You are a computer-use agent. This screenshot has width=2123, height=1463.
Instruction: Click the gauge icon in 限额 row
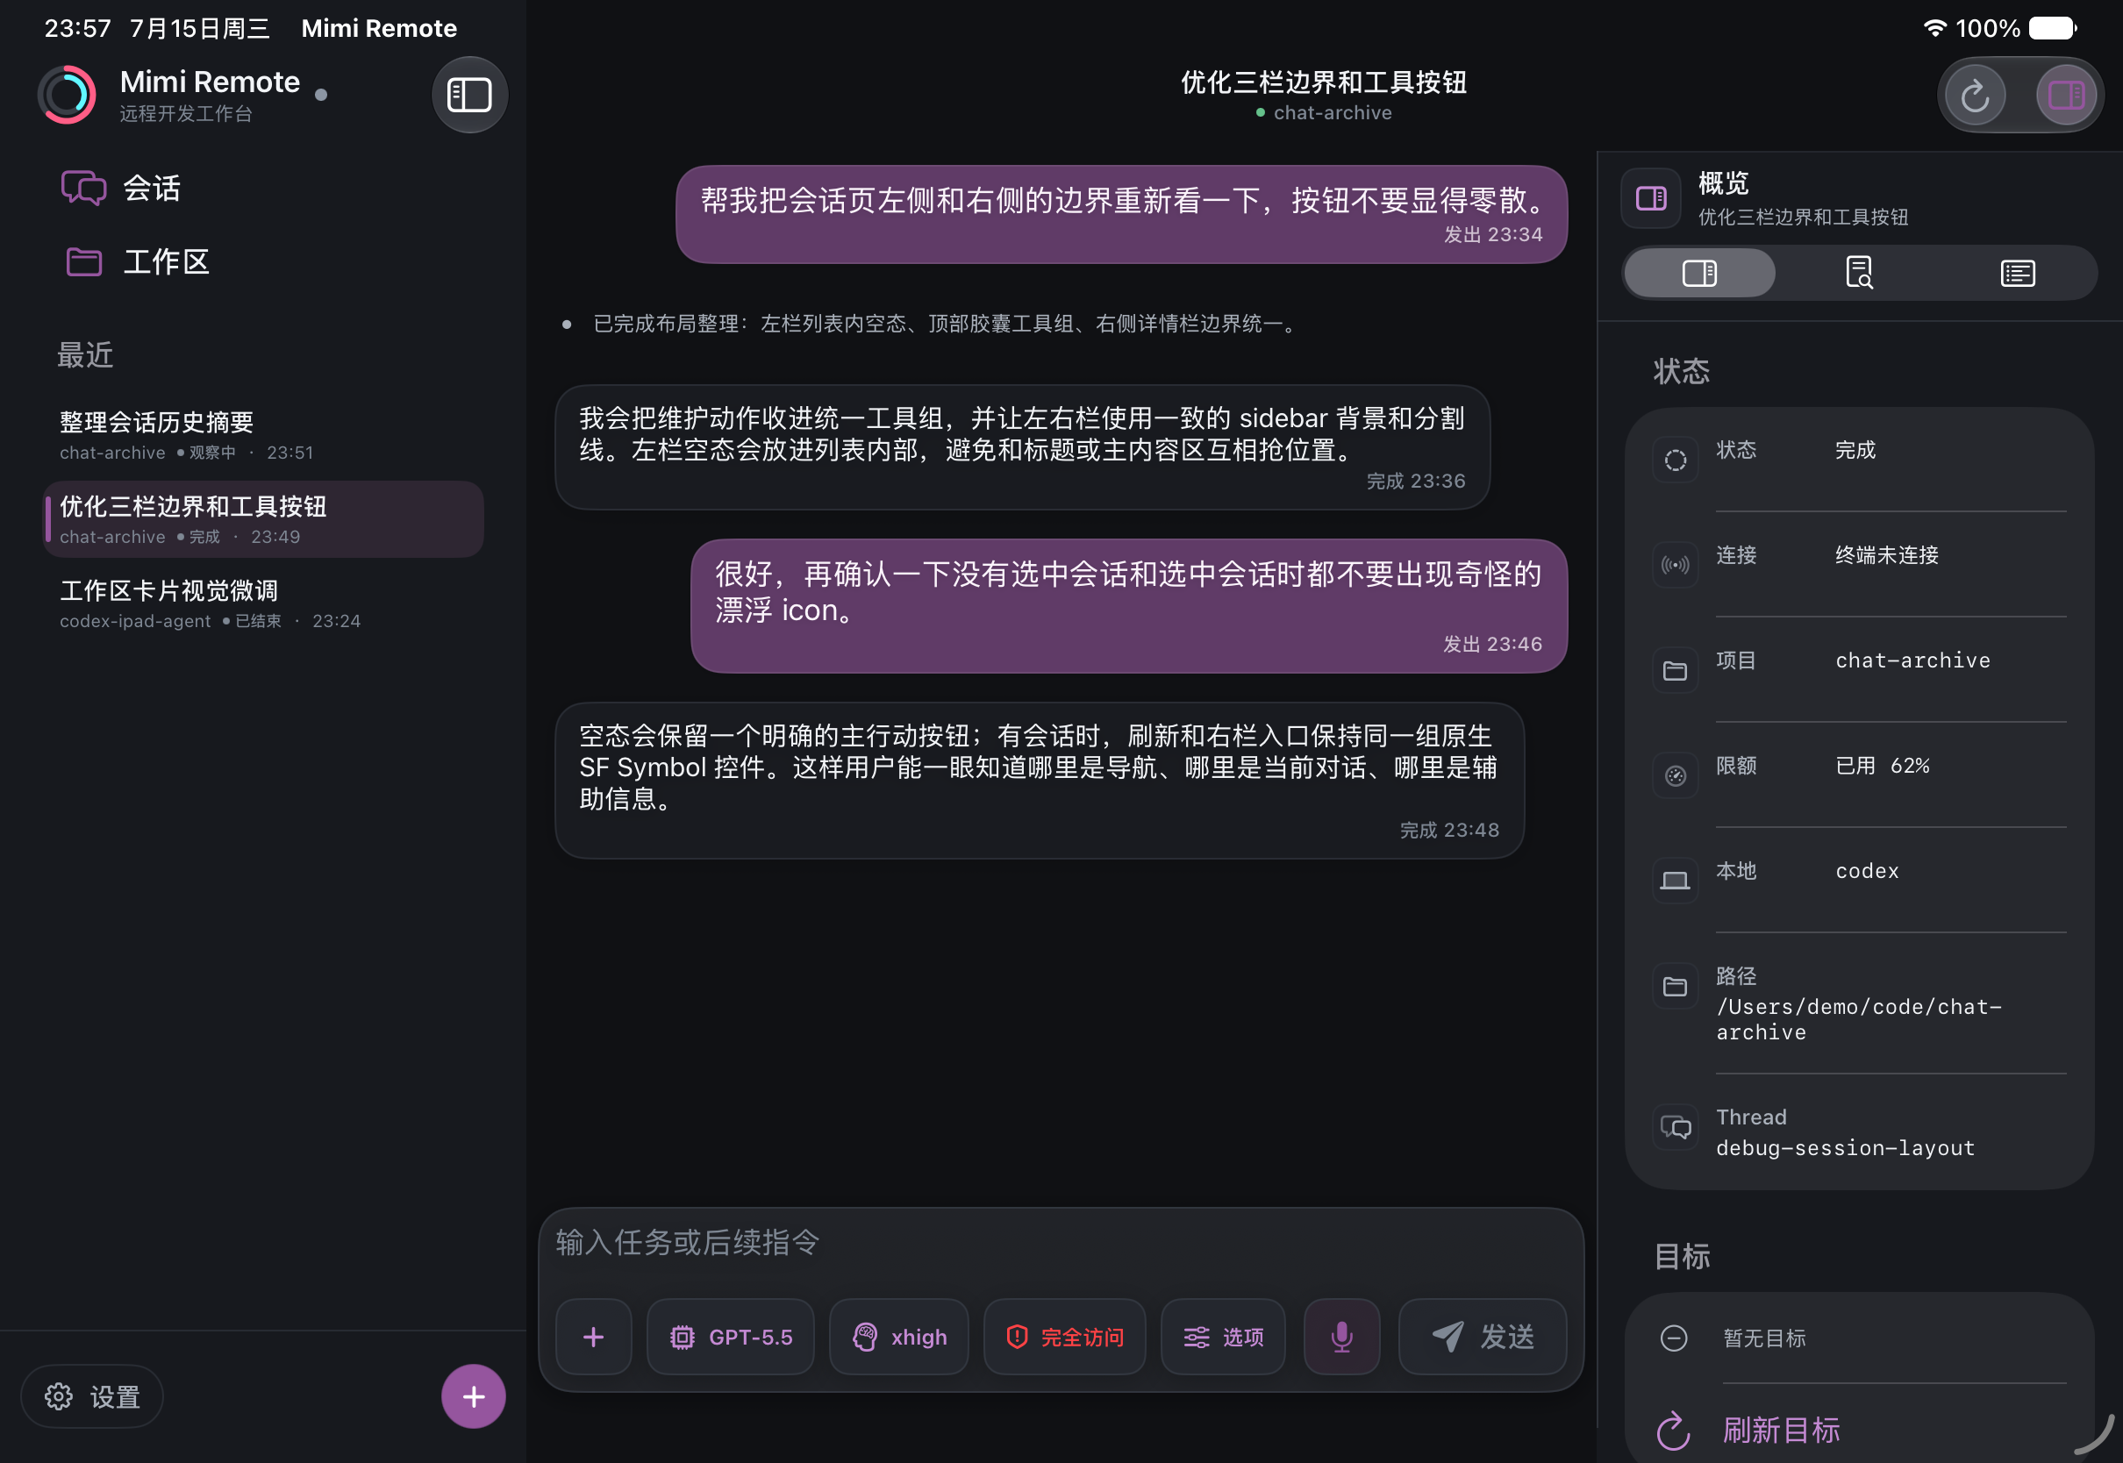tap(1675, 776)
